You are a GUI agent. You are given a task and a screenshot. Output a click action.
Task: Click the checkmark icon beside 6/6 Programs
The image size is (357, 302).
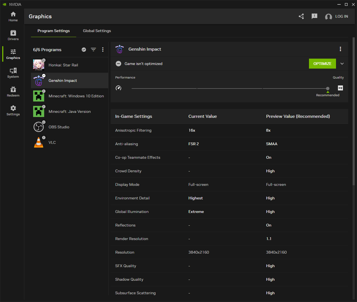click(84, 50)
